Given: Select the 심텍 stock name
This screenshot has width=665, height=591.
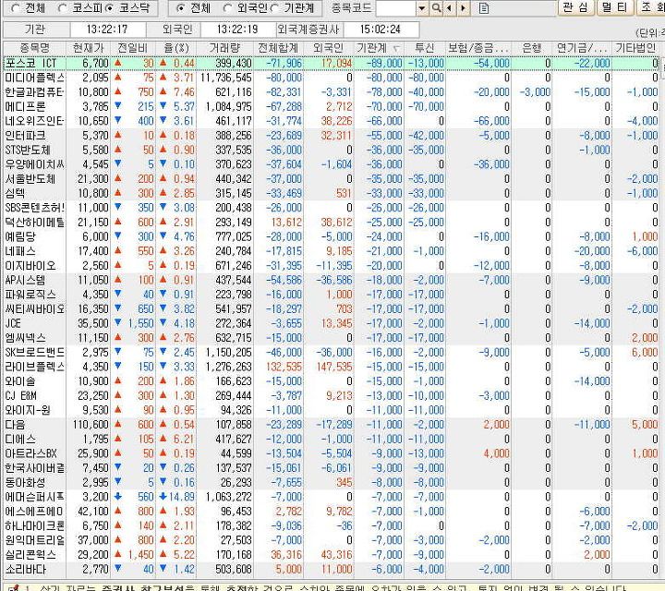Looking at the screenshot, I should coord(15,193).
